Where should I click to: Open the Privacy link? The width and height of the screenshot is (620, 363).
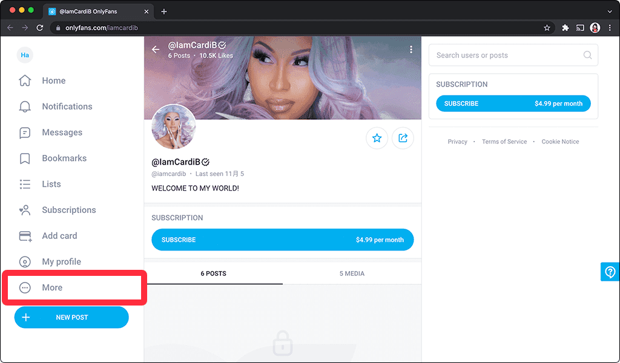click(458, 142)
